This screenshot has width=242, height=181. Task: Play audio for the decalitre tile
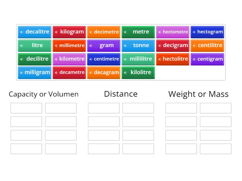22,32
